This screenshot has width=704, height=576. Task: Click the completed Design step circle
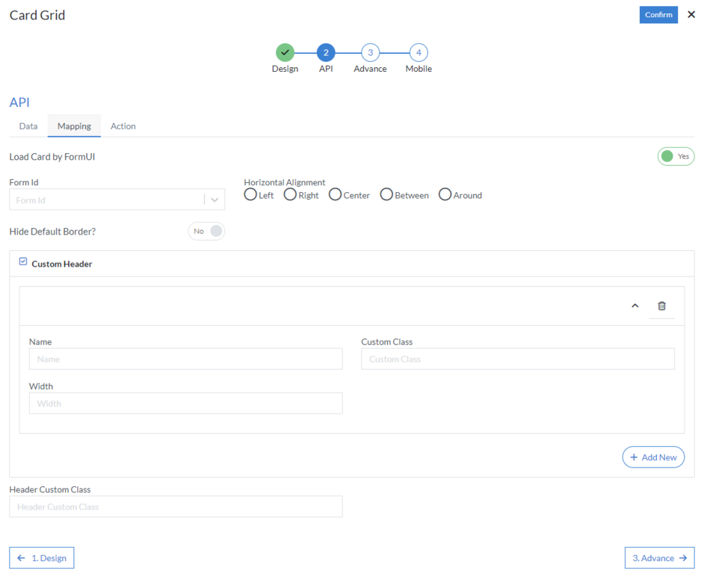pyautogui.click(x=285, y=52)
